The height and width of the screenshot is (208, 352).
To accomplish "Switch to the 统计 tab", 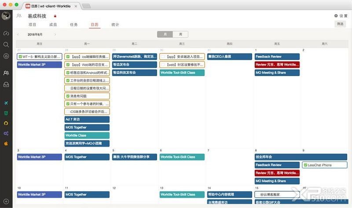I will click(115, 25).
